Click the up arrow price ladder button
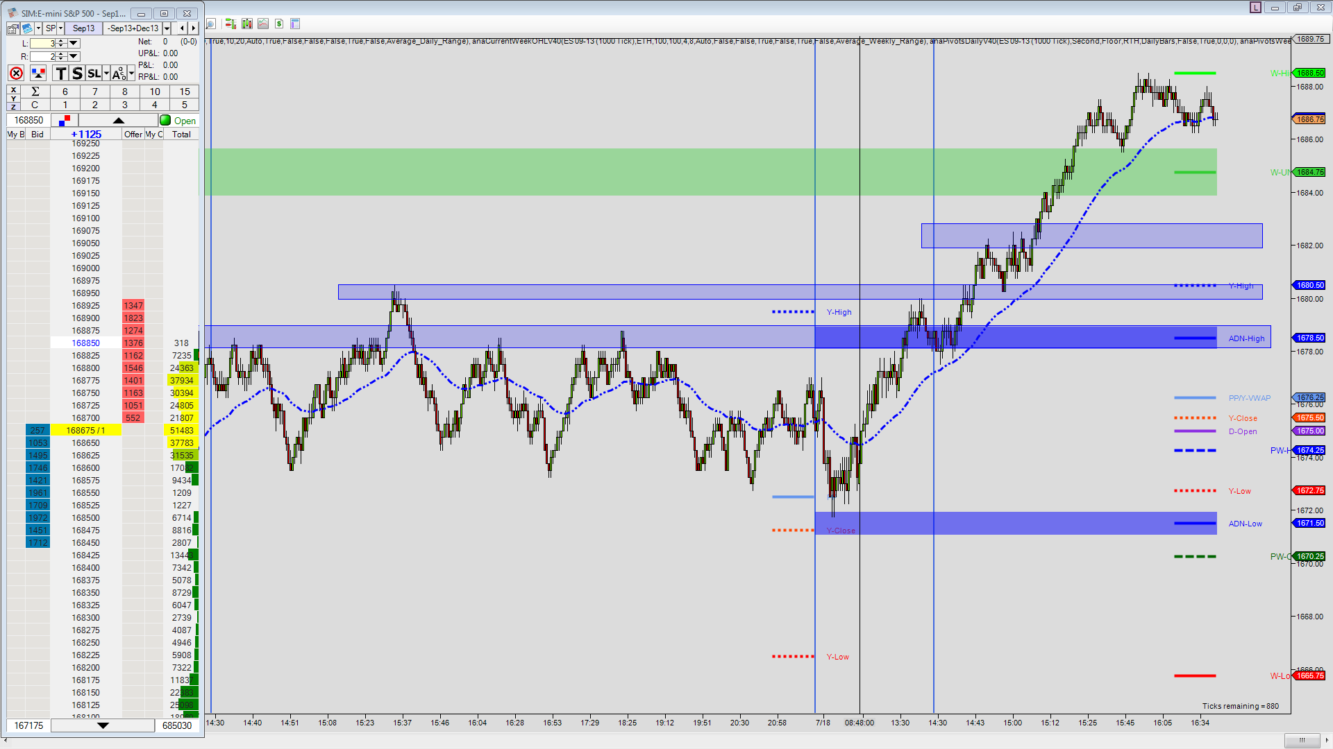The width and height of the screenshot is (1333, 749). click(119, 120)
